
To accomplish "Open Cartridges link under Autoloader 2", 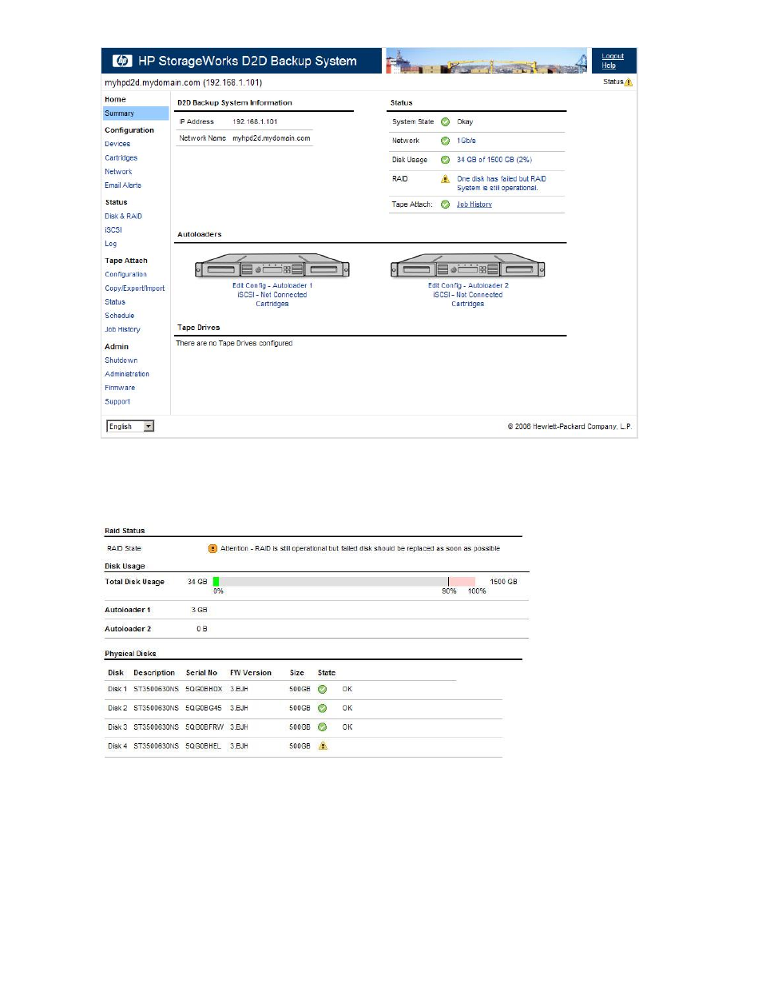I will (468, 304).
